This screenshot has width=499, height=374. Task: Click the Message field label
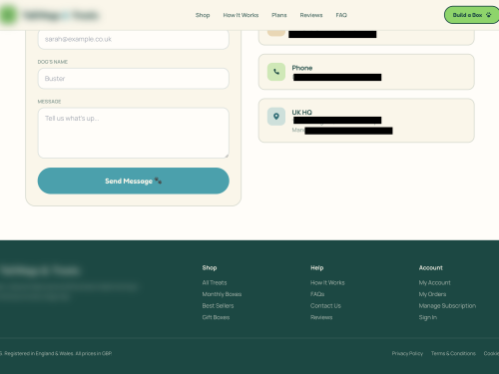49,102
